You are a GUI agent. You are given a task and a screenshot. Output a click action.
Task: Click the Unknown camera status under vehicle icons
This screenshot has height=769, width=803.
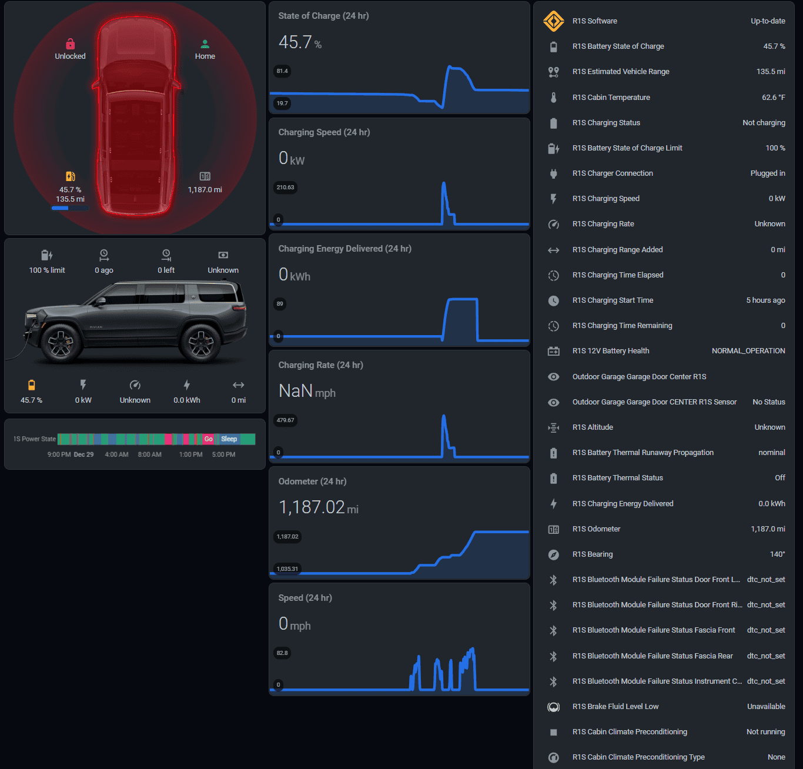pos(223,270)
